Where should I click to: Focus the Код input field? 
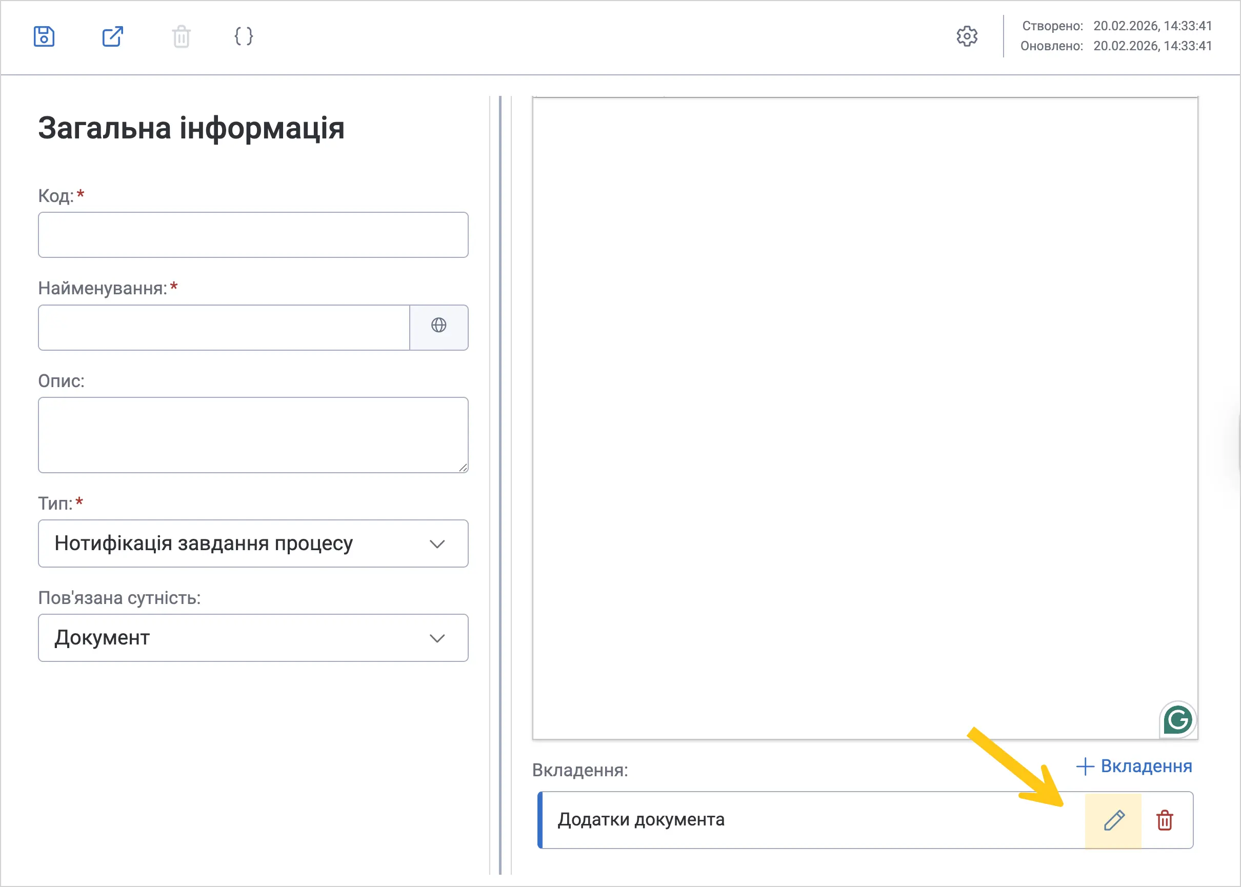click(253, 235)
